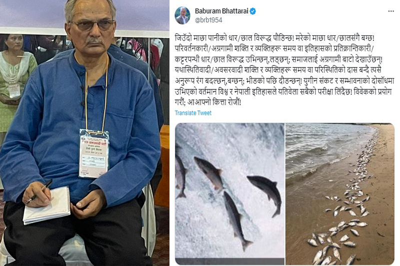The height and width of the screenshot is (266, 400).
Task: Click the rightmost jumping salmon
Action: click(x=265, y=194)
